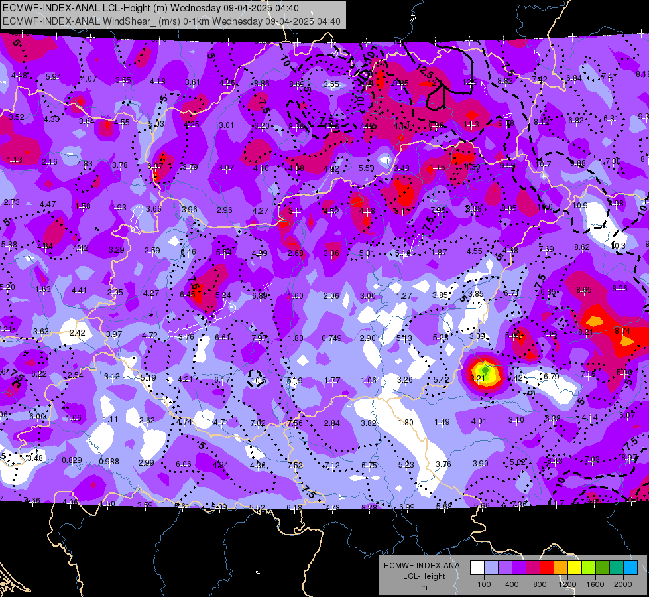Click the map value "1.87"
This screenshot has height=597, width=649.
(x=439, y=252)
